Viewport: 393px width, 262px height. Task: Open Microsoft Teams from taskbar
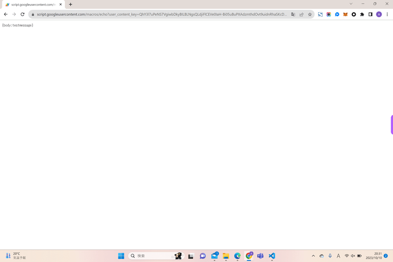coord(260,256)
